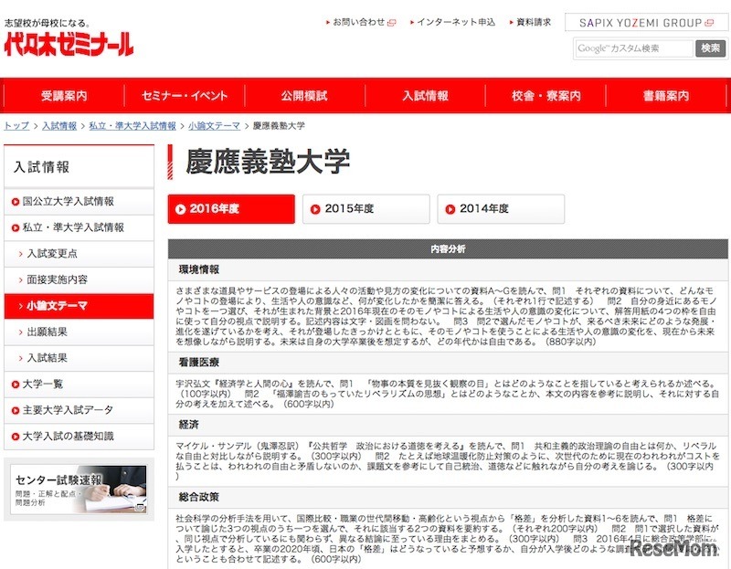Image resolution: width=731 pixels, height=569 pixels.
Task: Select 小論文テーマ in the sidebar
Action: pyautogui.click(x=79, y=306)
